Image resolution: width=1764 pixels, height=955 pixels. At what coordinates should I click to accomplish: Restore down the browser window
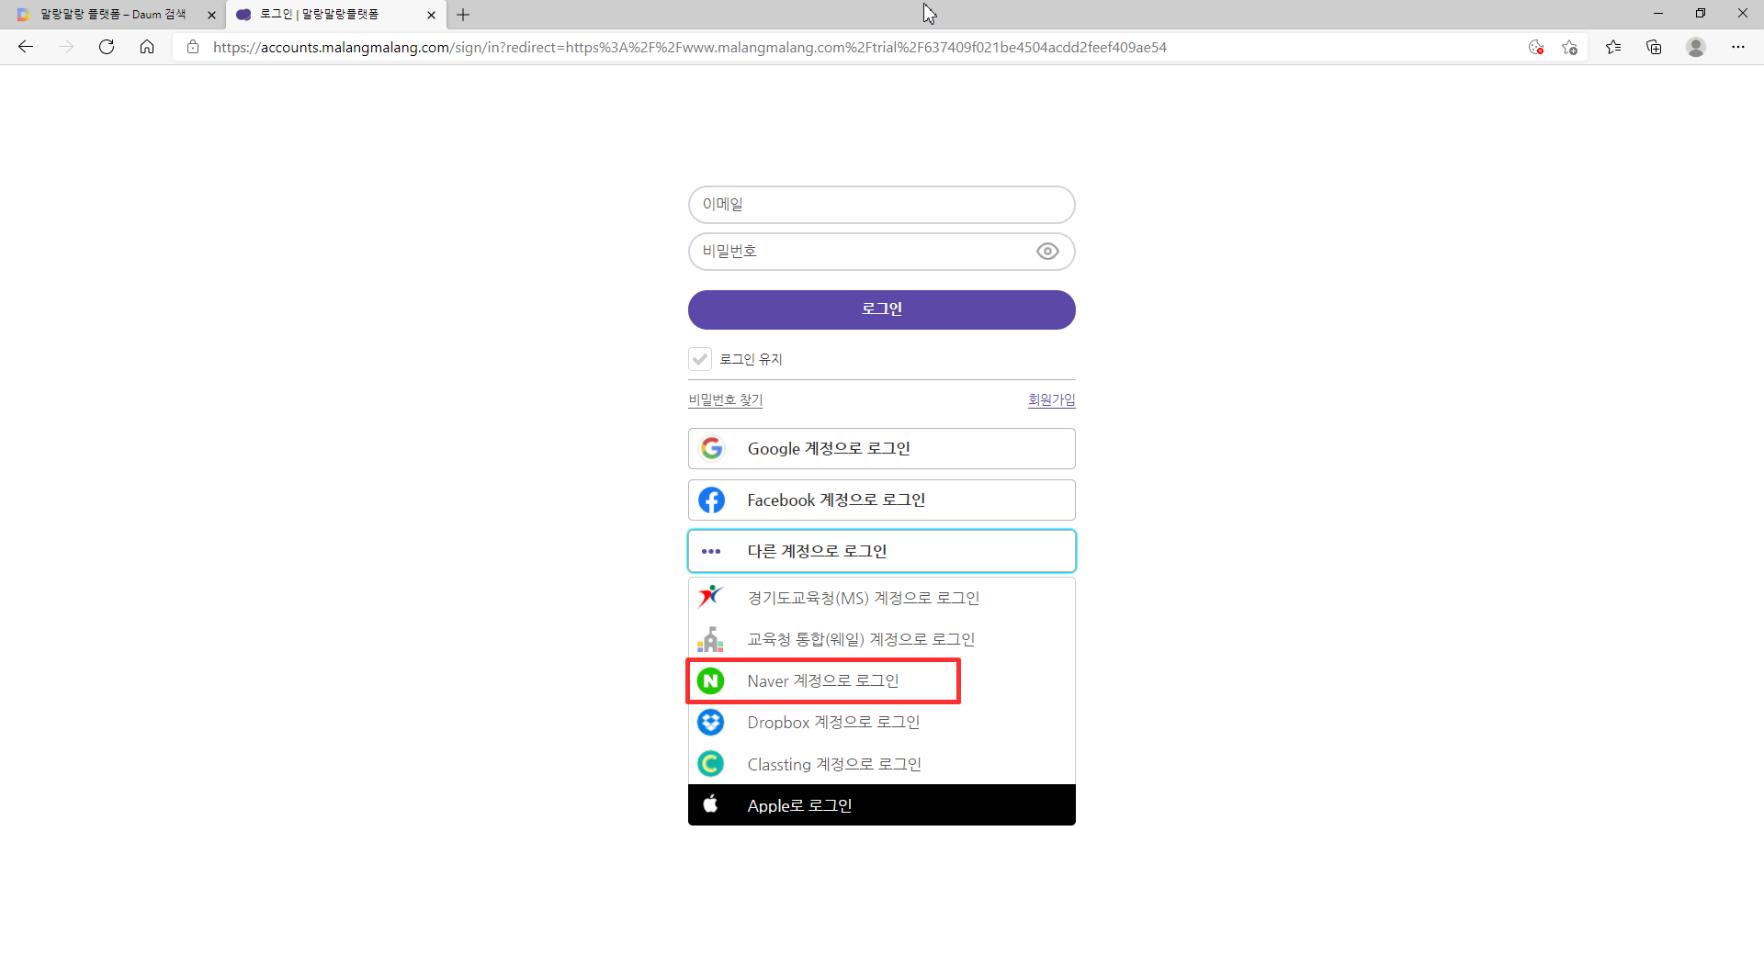coord(1701,14)
